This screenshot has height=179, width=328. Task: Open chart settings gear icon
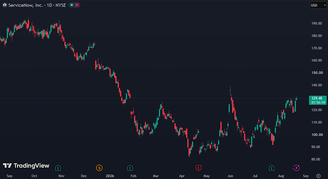[x=318, y=176]
